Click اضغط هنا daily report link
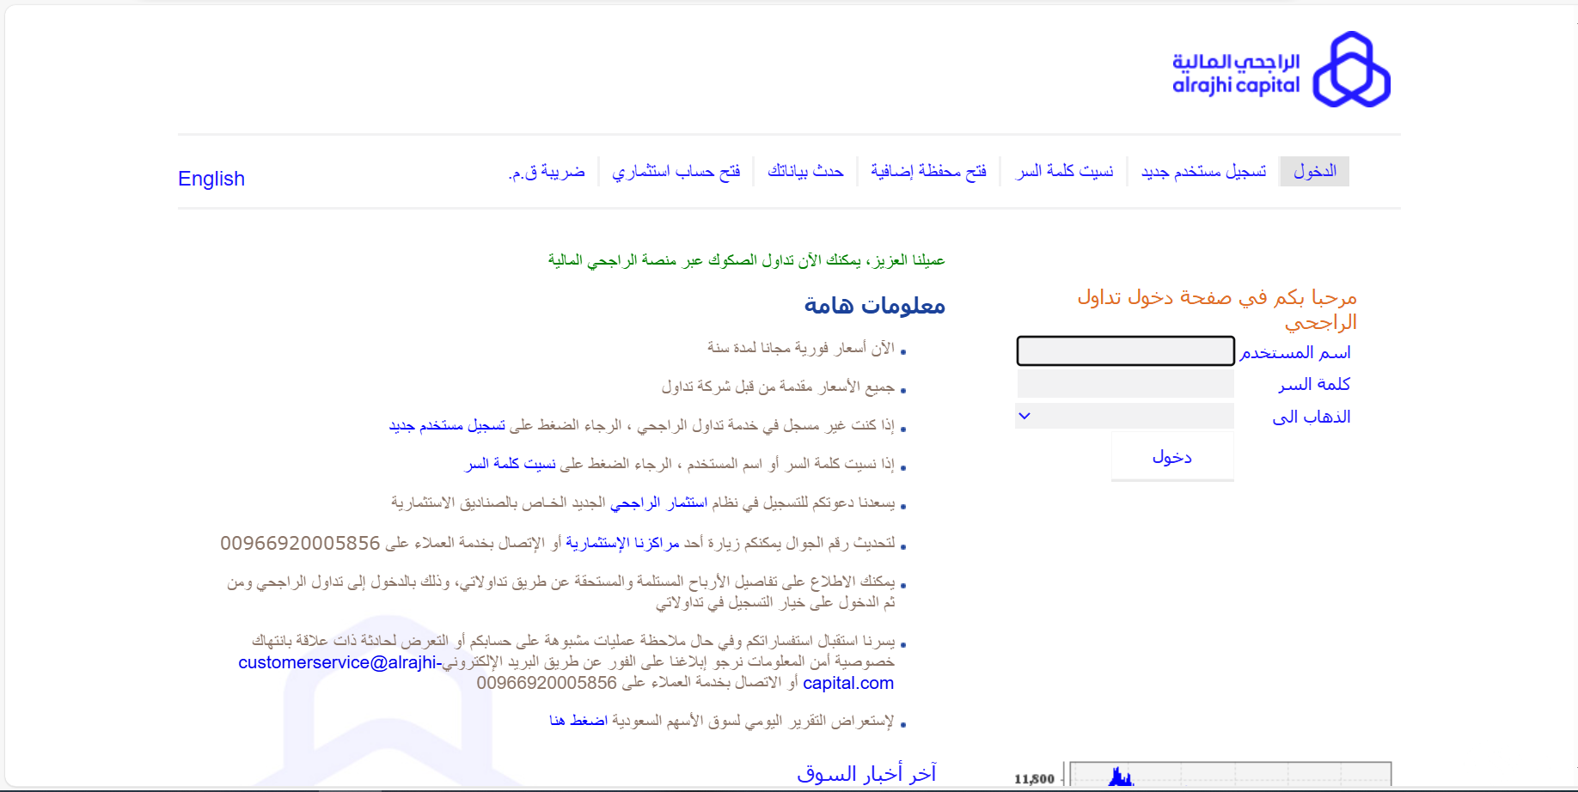Viewport: 1578px width, 792px height. pos(578,720)
